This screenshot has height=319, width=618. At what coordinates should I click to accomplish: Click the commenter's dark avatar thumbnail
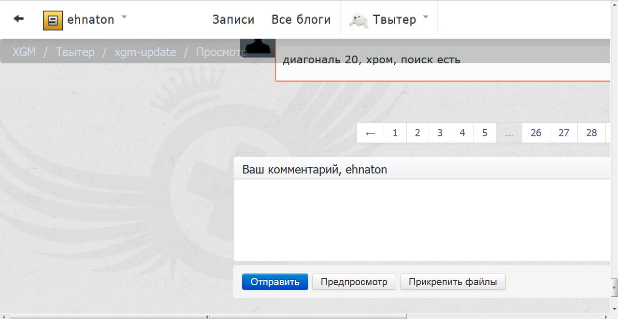click(258, 47)
